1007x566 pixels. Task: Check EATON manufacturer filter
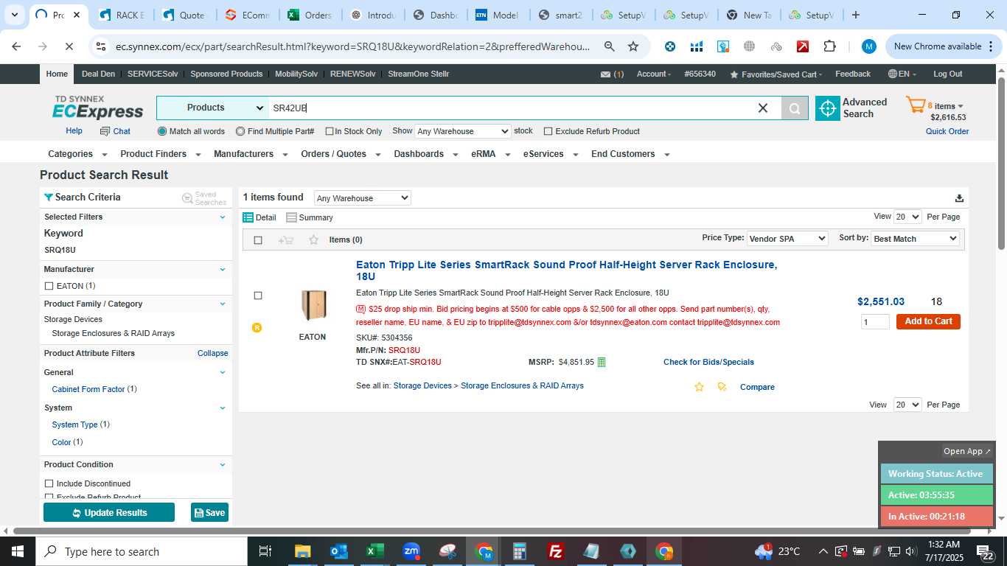click(49, 286)
